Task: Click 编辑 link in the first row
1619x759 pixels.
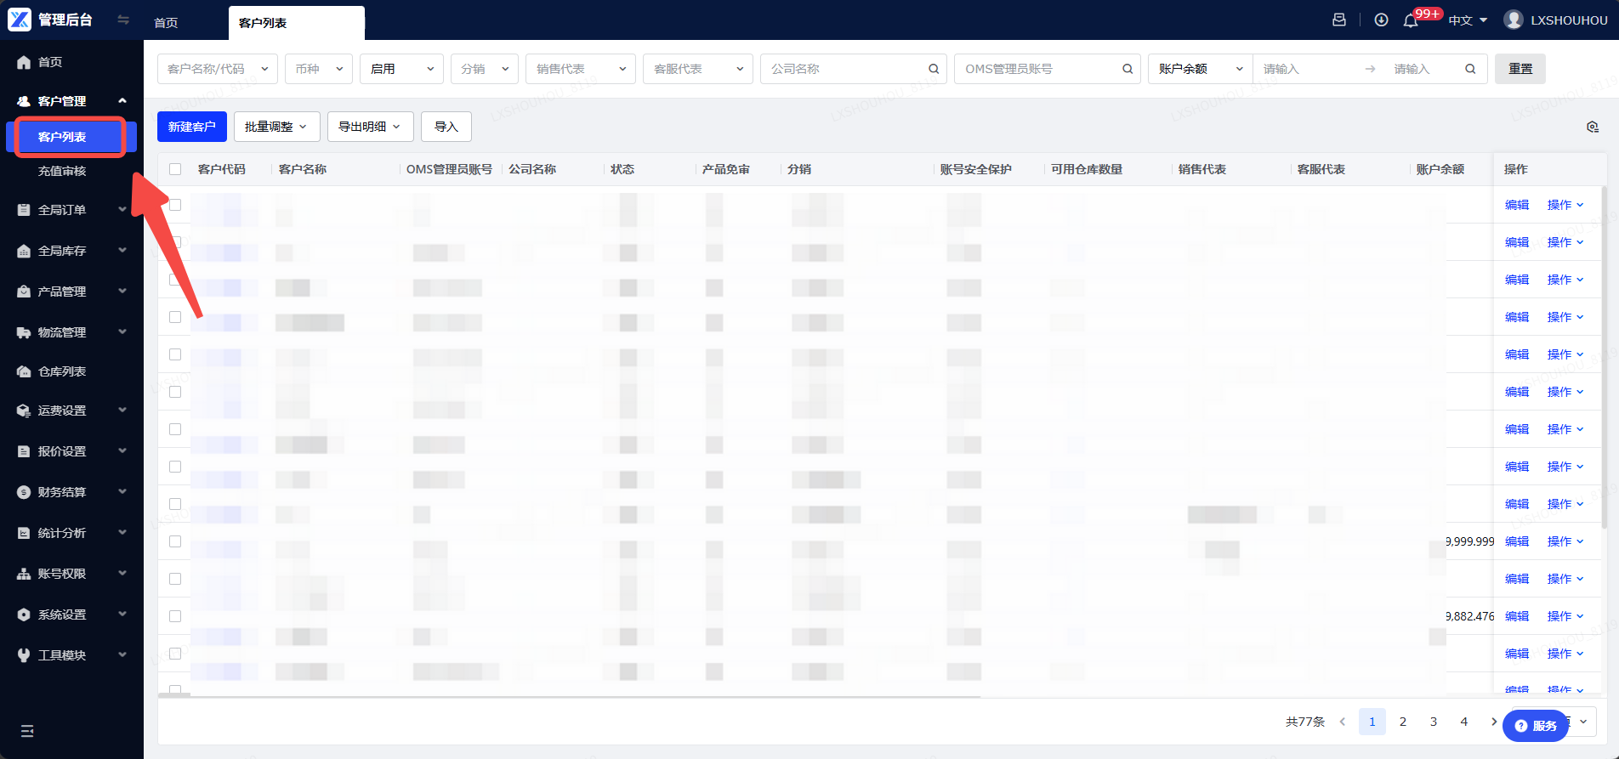Action: (1517, 205)
